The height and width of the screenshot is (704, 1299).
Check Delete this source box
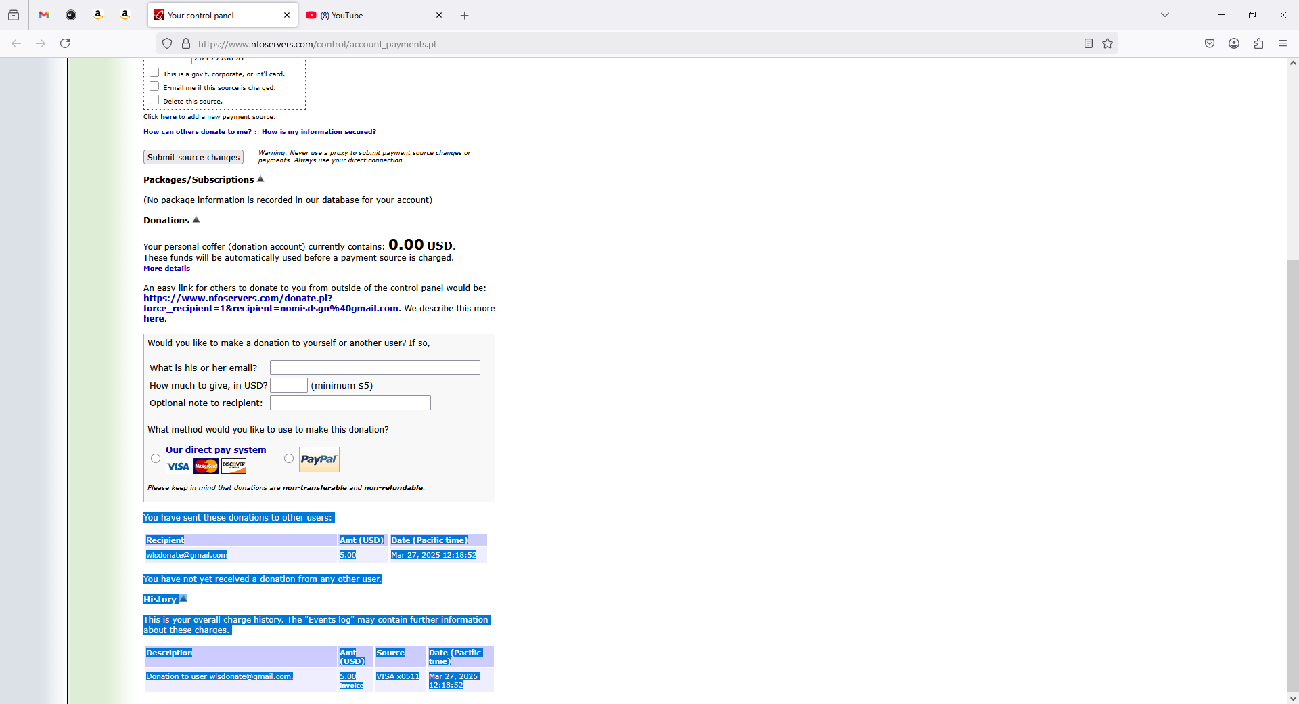tap(154, 100)
